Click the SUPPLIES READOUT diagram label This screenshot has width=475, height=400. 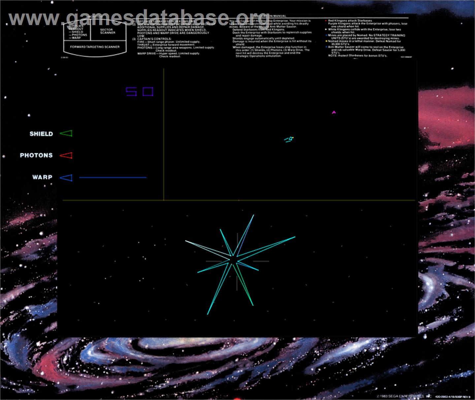coord(76,27)
